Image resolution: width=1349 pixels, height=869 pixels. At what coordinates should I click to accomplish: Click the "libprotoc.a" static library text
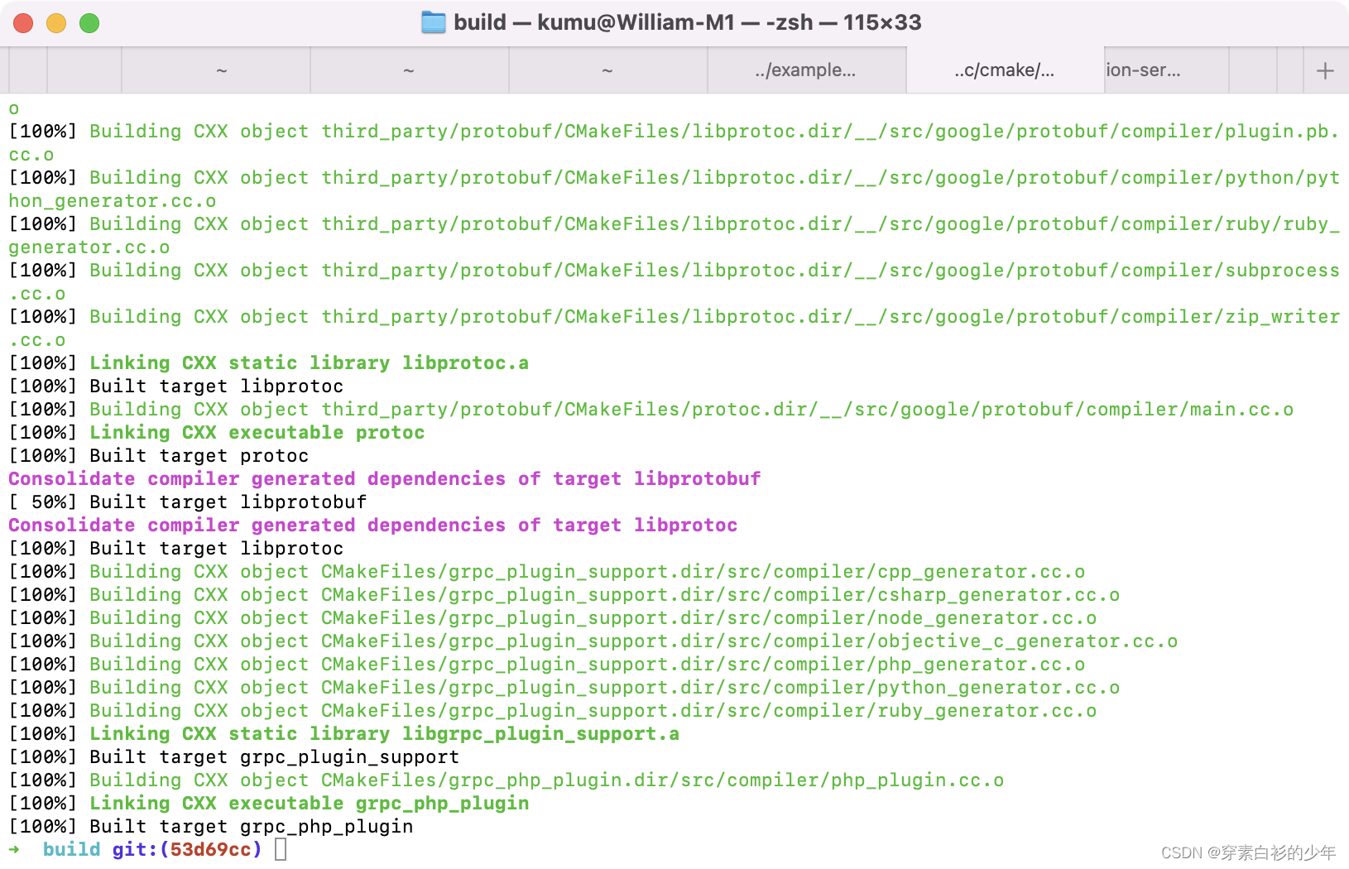[466, 362]
